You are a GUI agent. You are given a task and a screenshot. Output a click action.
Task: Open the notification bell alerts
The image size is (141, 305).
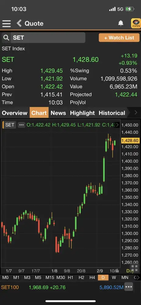(x=121, y=23)
